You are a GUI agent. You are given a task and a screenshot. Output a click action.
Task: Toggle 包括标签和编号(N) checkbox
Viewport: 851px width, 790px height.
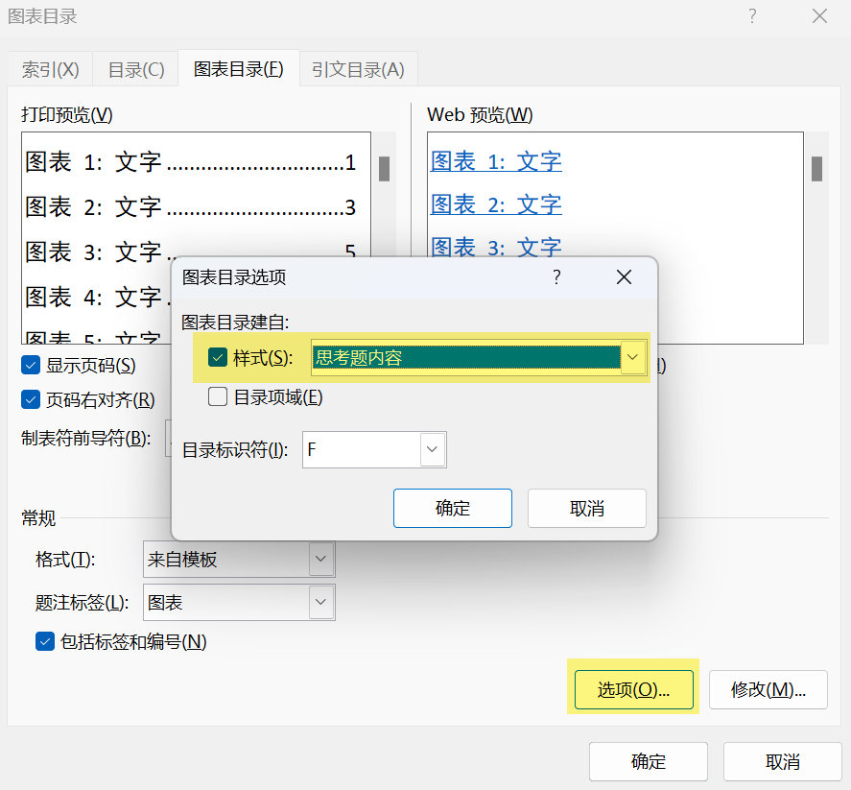tap(45, 641)
